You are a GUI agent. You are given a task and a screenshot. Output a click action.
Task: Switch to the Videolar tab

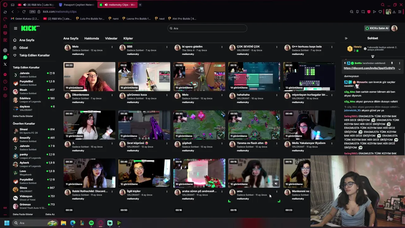[x=111, y=38]
